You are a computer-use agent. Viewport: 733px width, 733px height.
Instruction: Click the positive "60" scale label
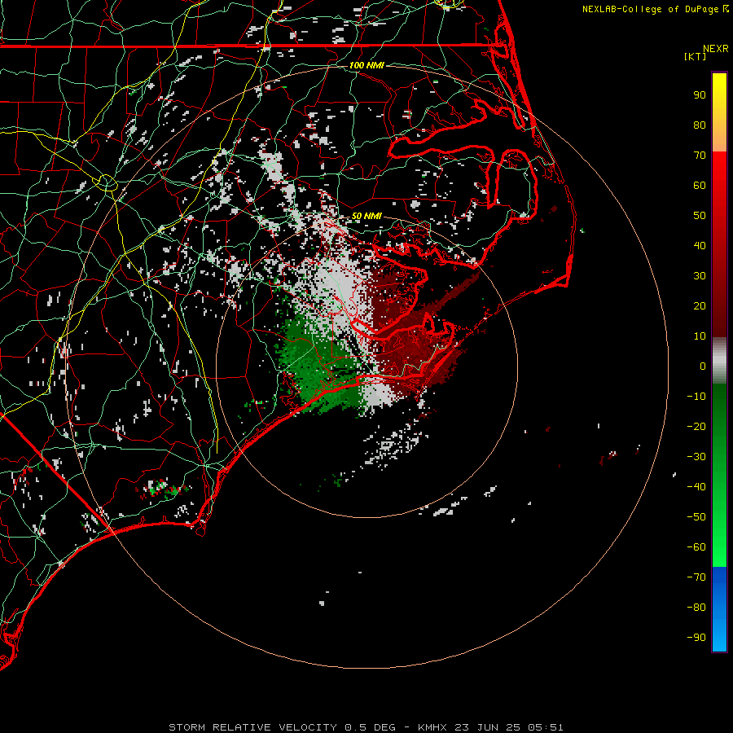click(x=700, y=185)
